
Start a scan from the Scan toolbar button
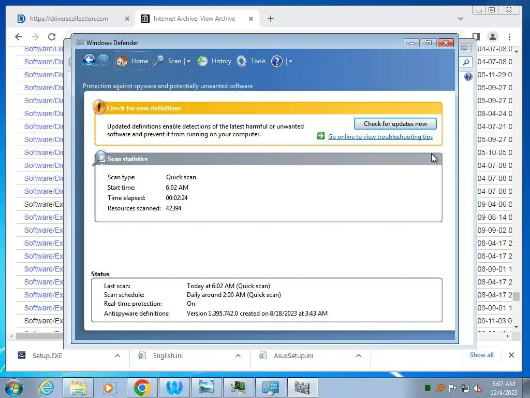pos(168,61)
